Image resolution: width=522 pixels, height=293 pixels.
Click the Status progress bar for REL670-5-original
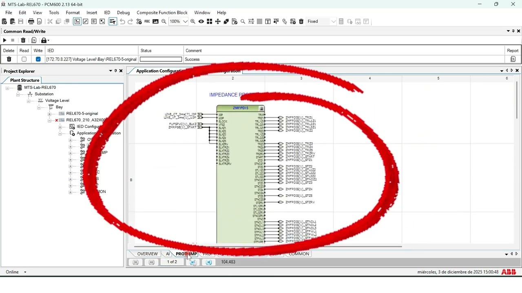161,59
